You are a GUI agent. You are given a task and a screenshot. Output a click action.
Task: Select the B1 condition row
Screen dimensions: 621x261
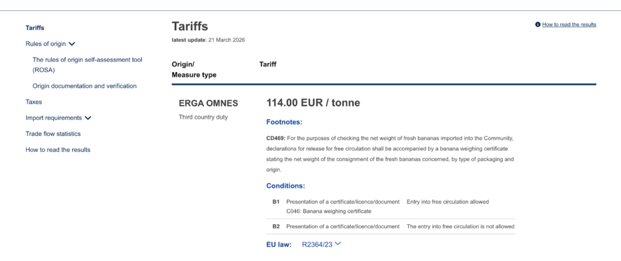tap(391, 206)
